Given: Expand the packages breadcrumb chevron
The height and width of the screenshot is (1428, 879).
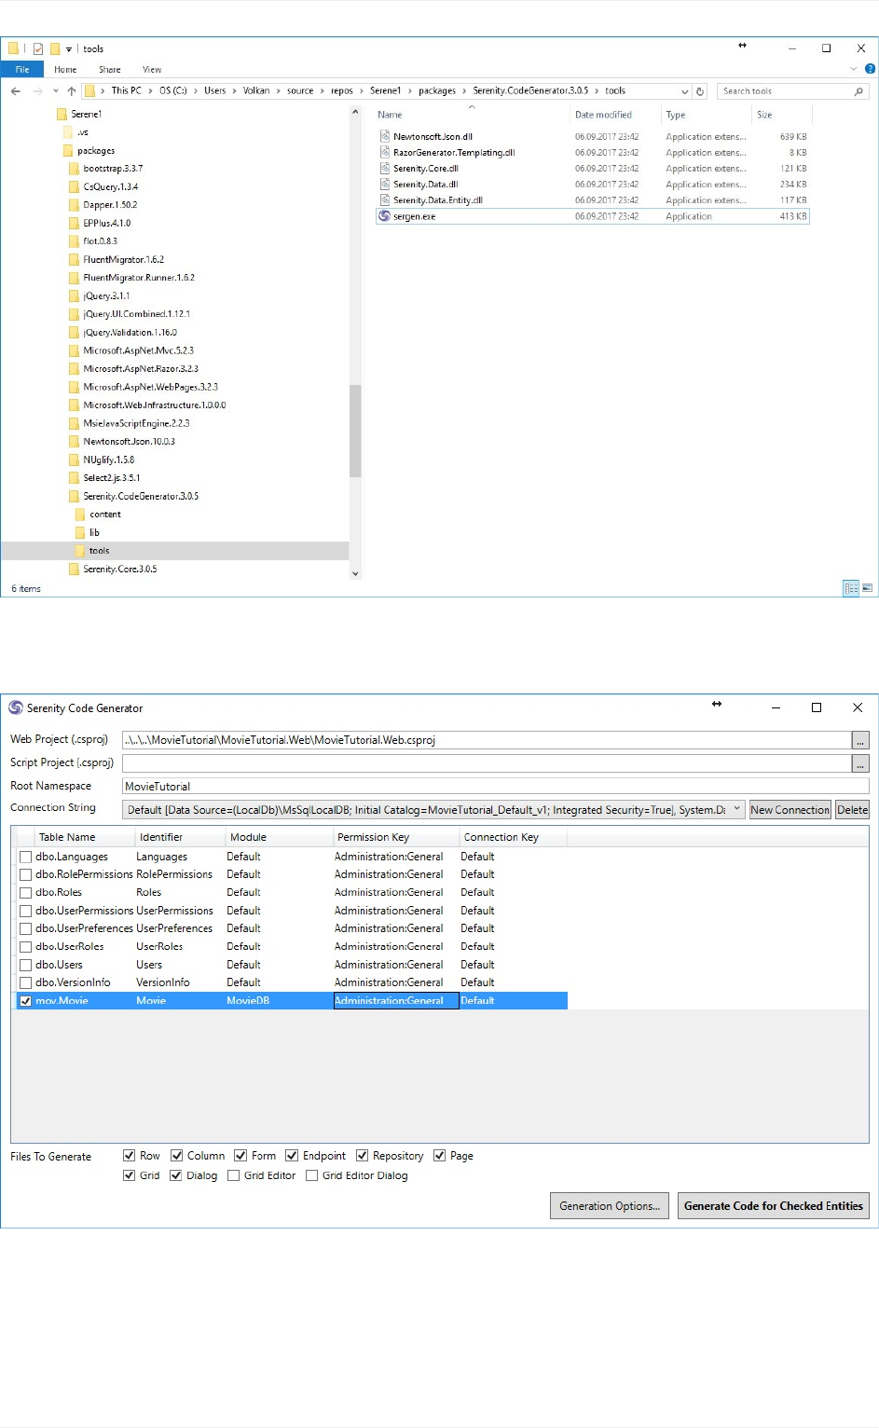Looking at the screenshot, I should pos(464,91).
